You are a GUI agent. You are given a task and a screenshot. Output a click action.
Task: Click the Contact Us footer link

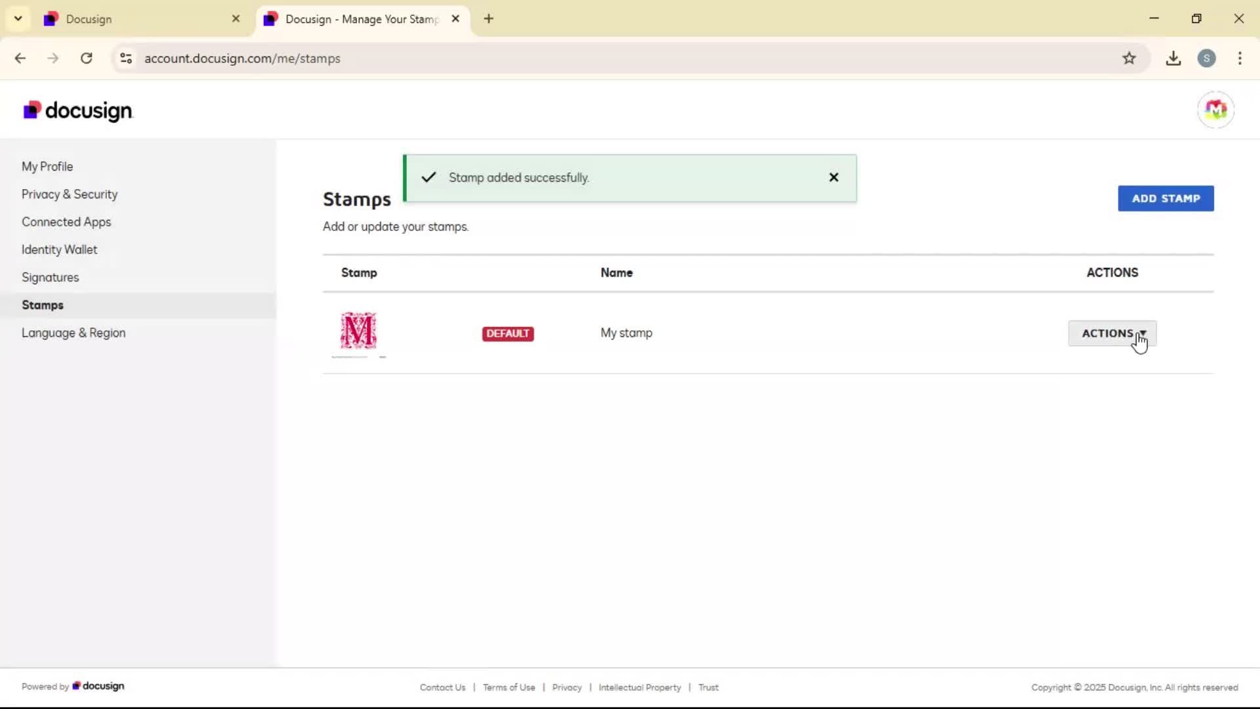(x=442, y=687)
